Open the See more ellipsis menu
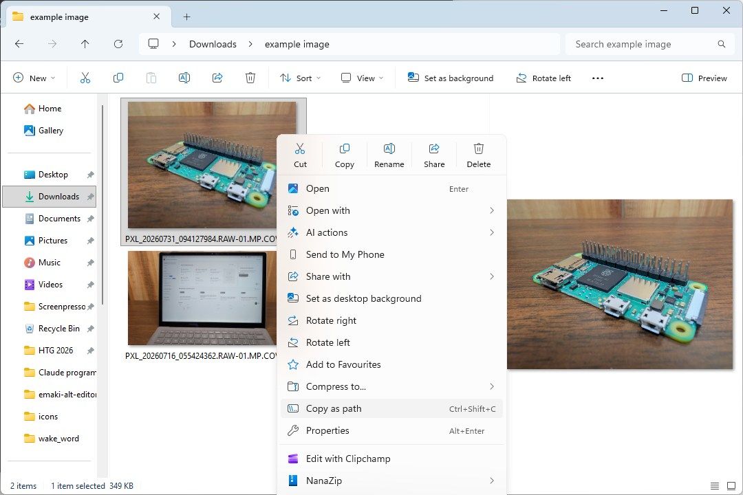 tap(598, 78)
